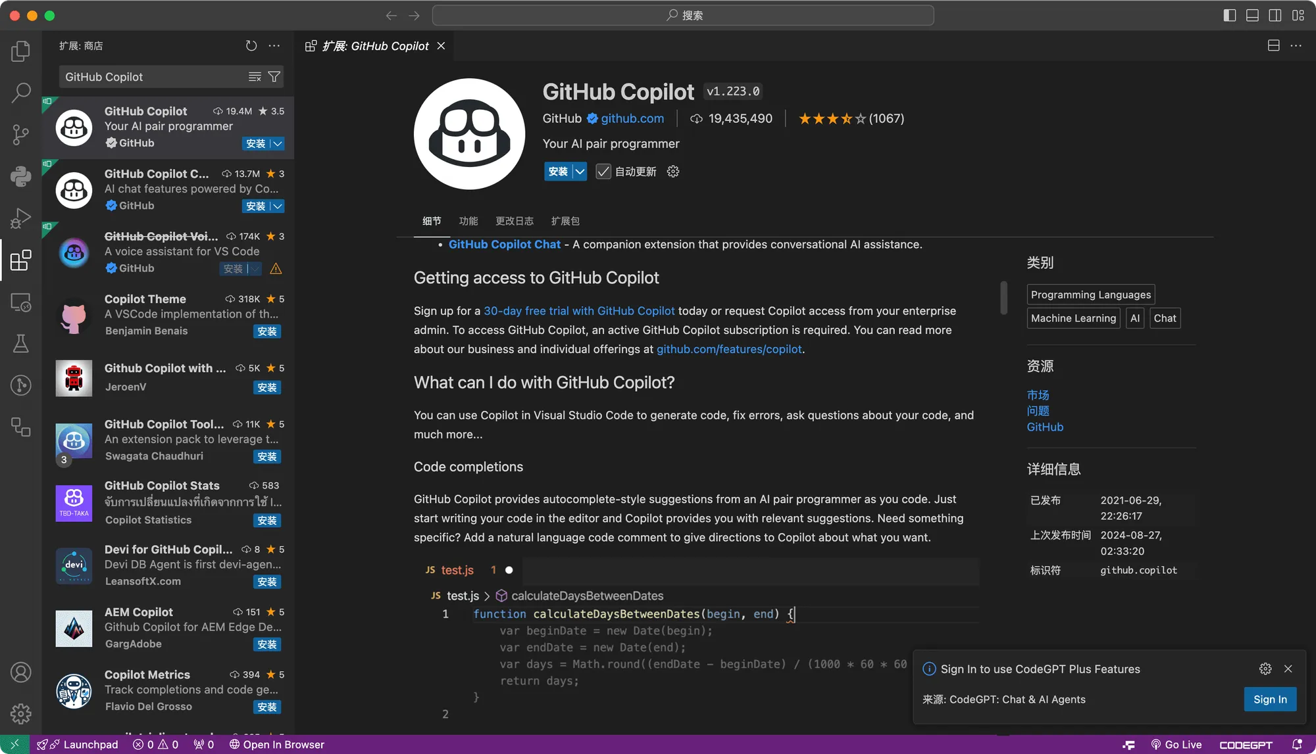Select the Python icon in the Activity Bar
This screenshot has width=1316, height=754.
pyautogui.click(x=20, y=177)
